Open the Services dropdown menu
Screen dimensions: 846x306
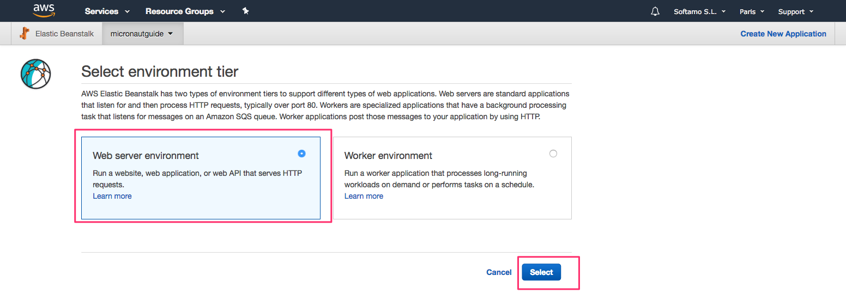(107, 11)
